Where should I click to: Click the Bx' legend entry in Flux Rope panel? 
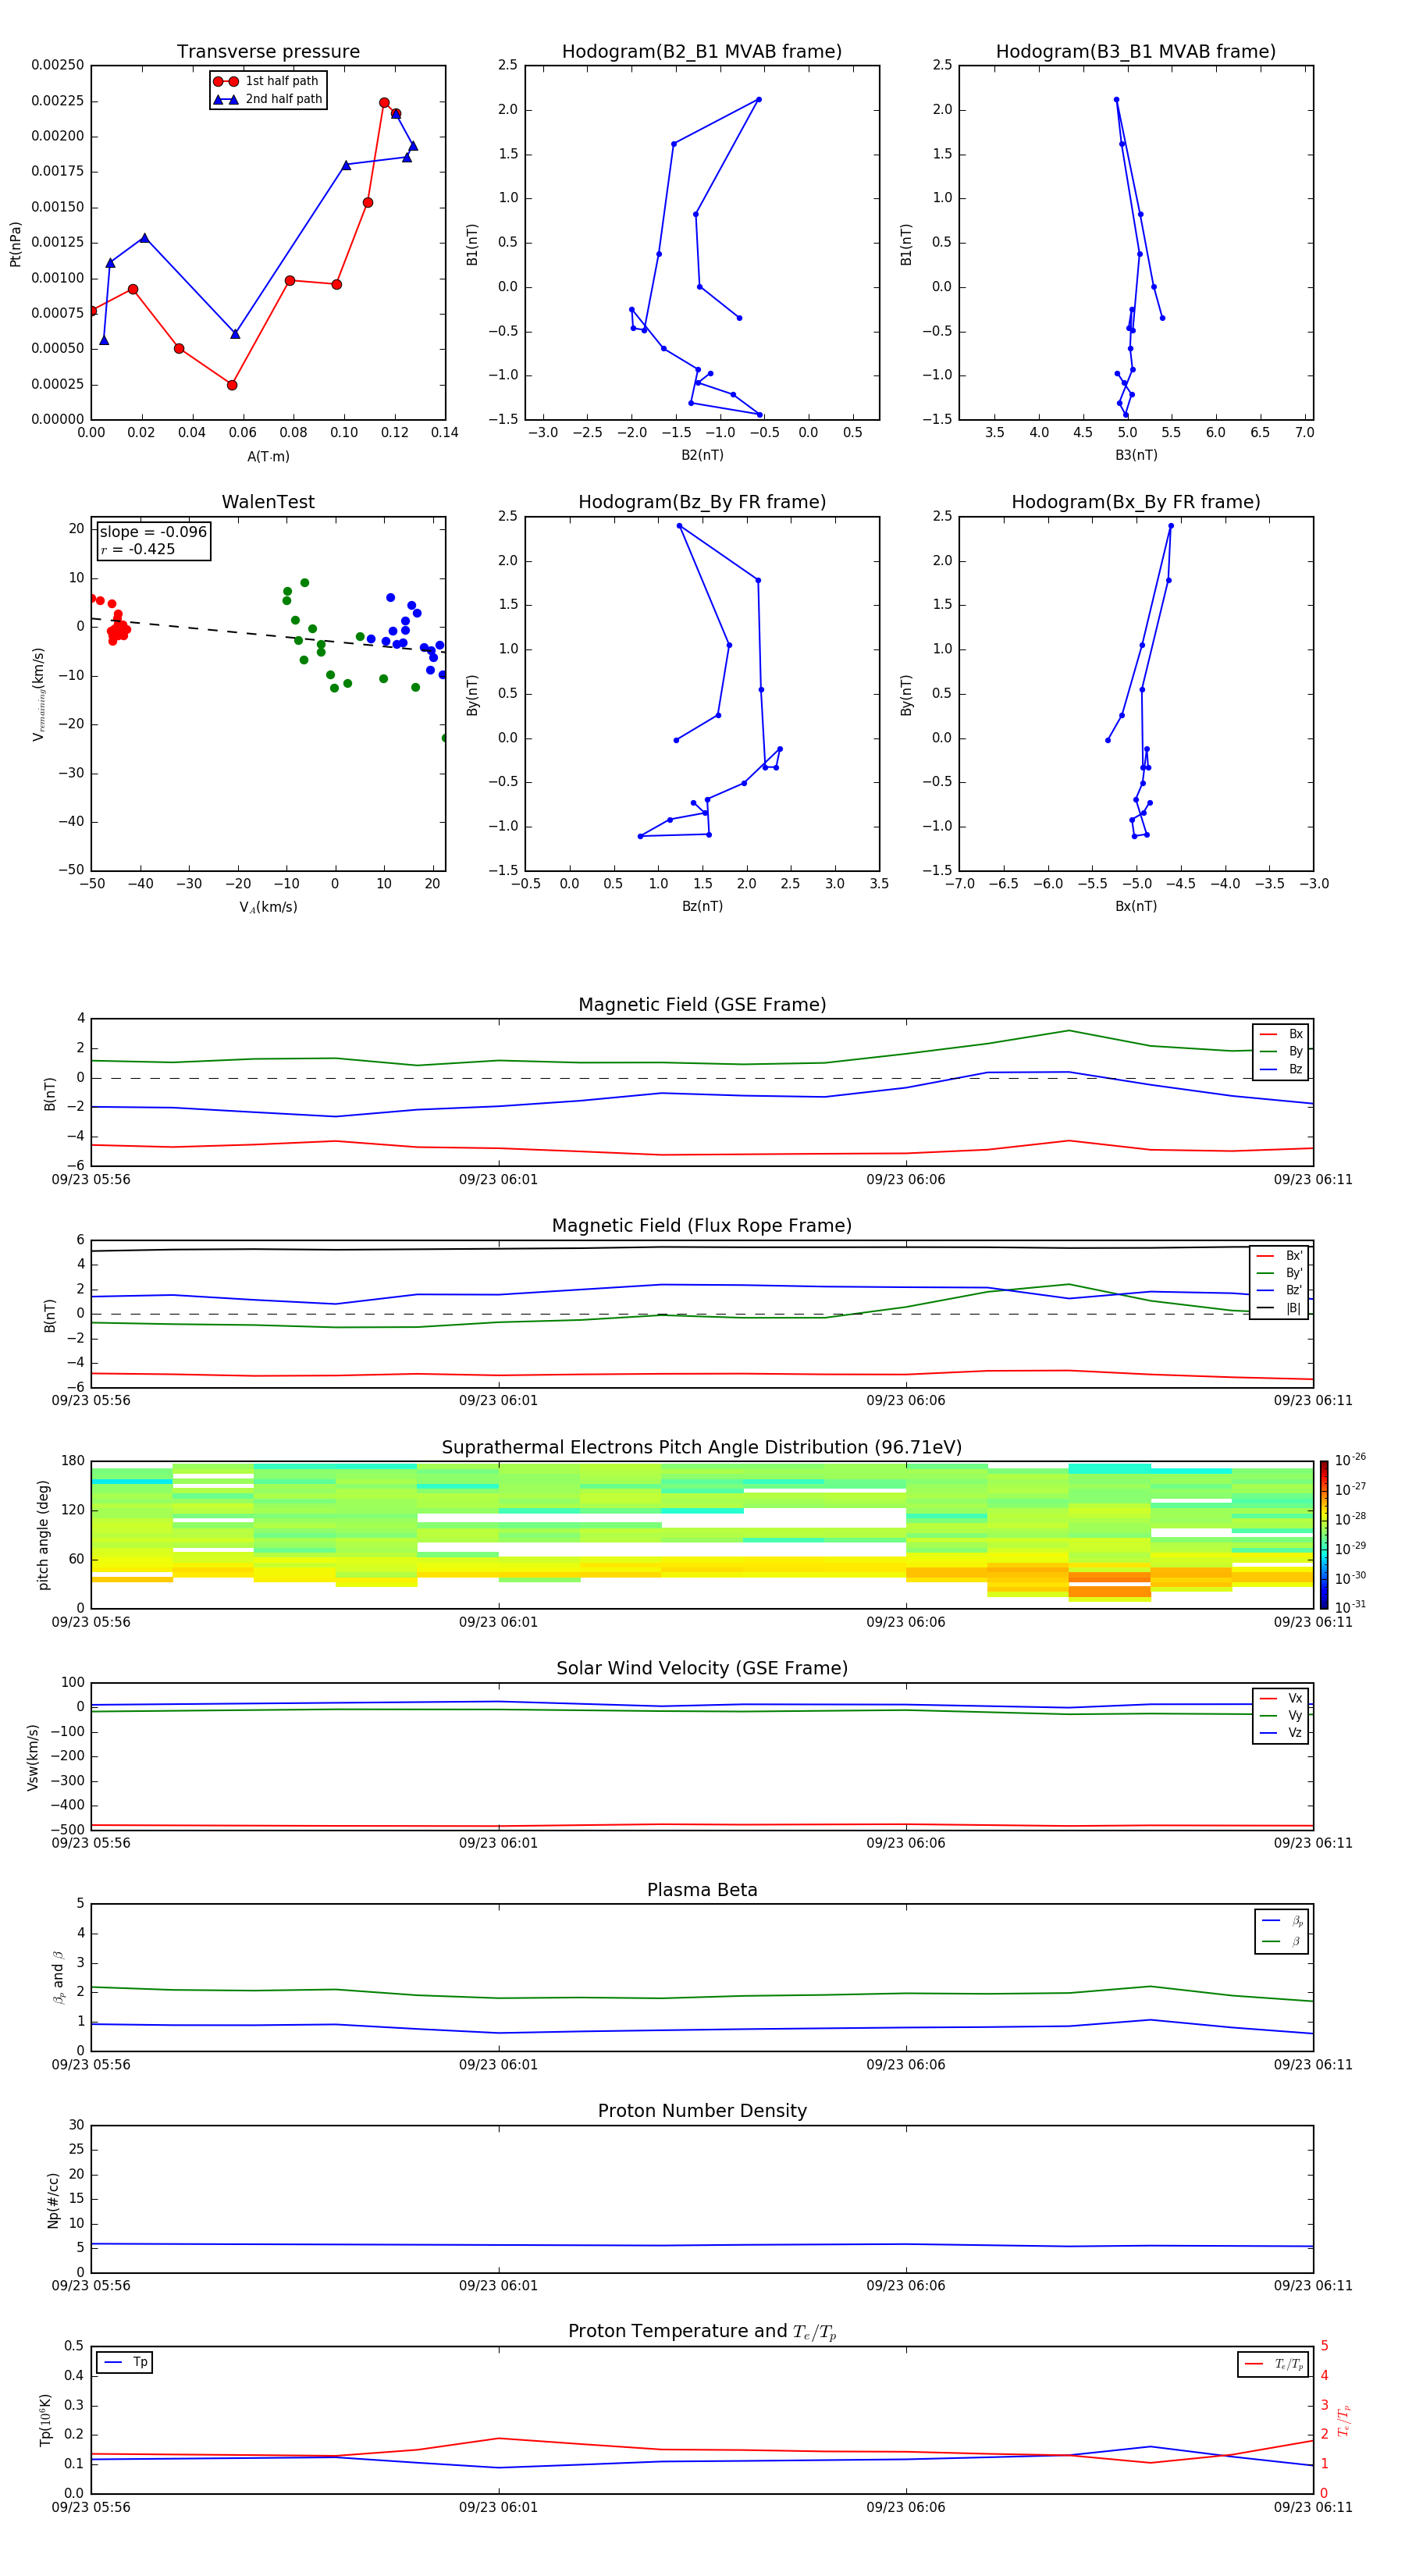pyautogui.click(x=1280, y=1256)
